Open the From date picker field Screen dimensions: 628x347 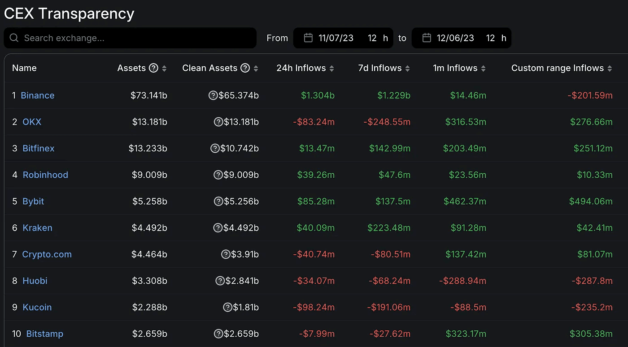[336, 38]
